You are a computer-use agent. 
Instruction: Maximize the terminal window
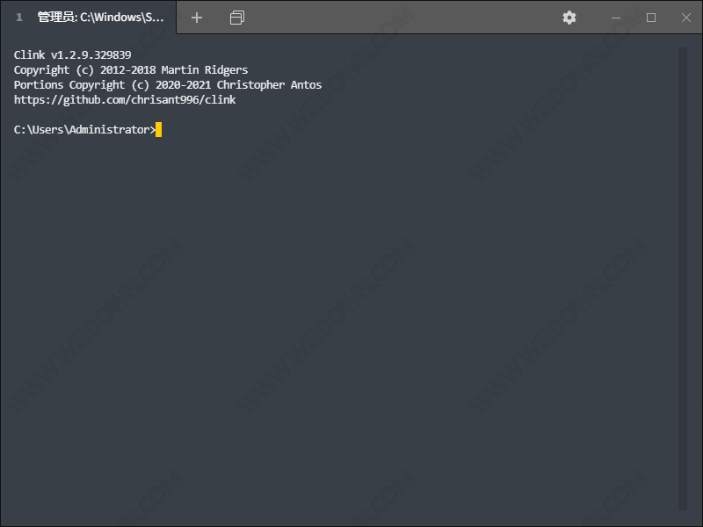[650, 18]
